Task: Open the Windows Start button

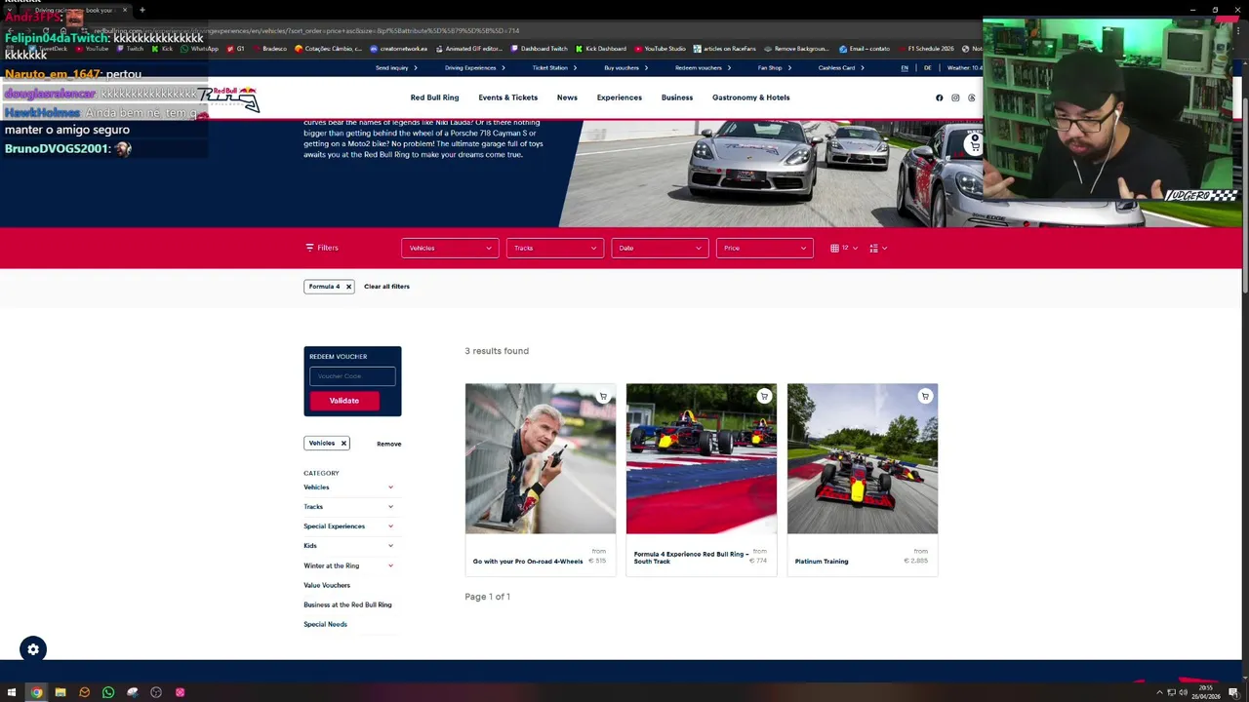Action: coord(12,692)
